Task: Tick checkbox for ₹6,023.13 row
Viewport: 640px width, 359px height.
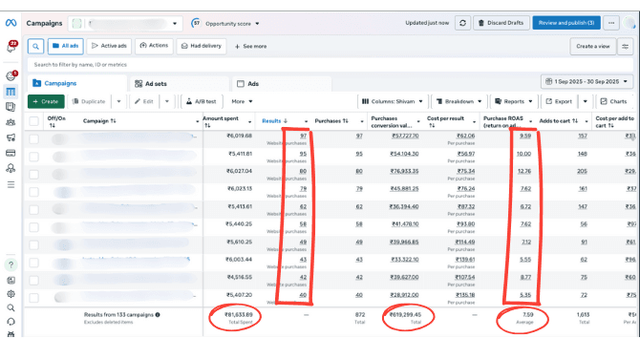Action: [33, 192]
